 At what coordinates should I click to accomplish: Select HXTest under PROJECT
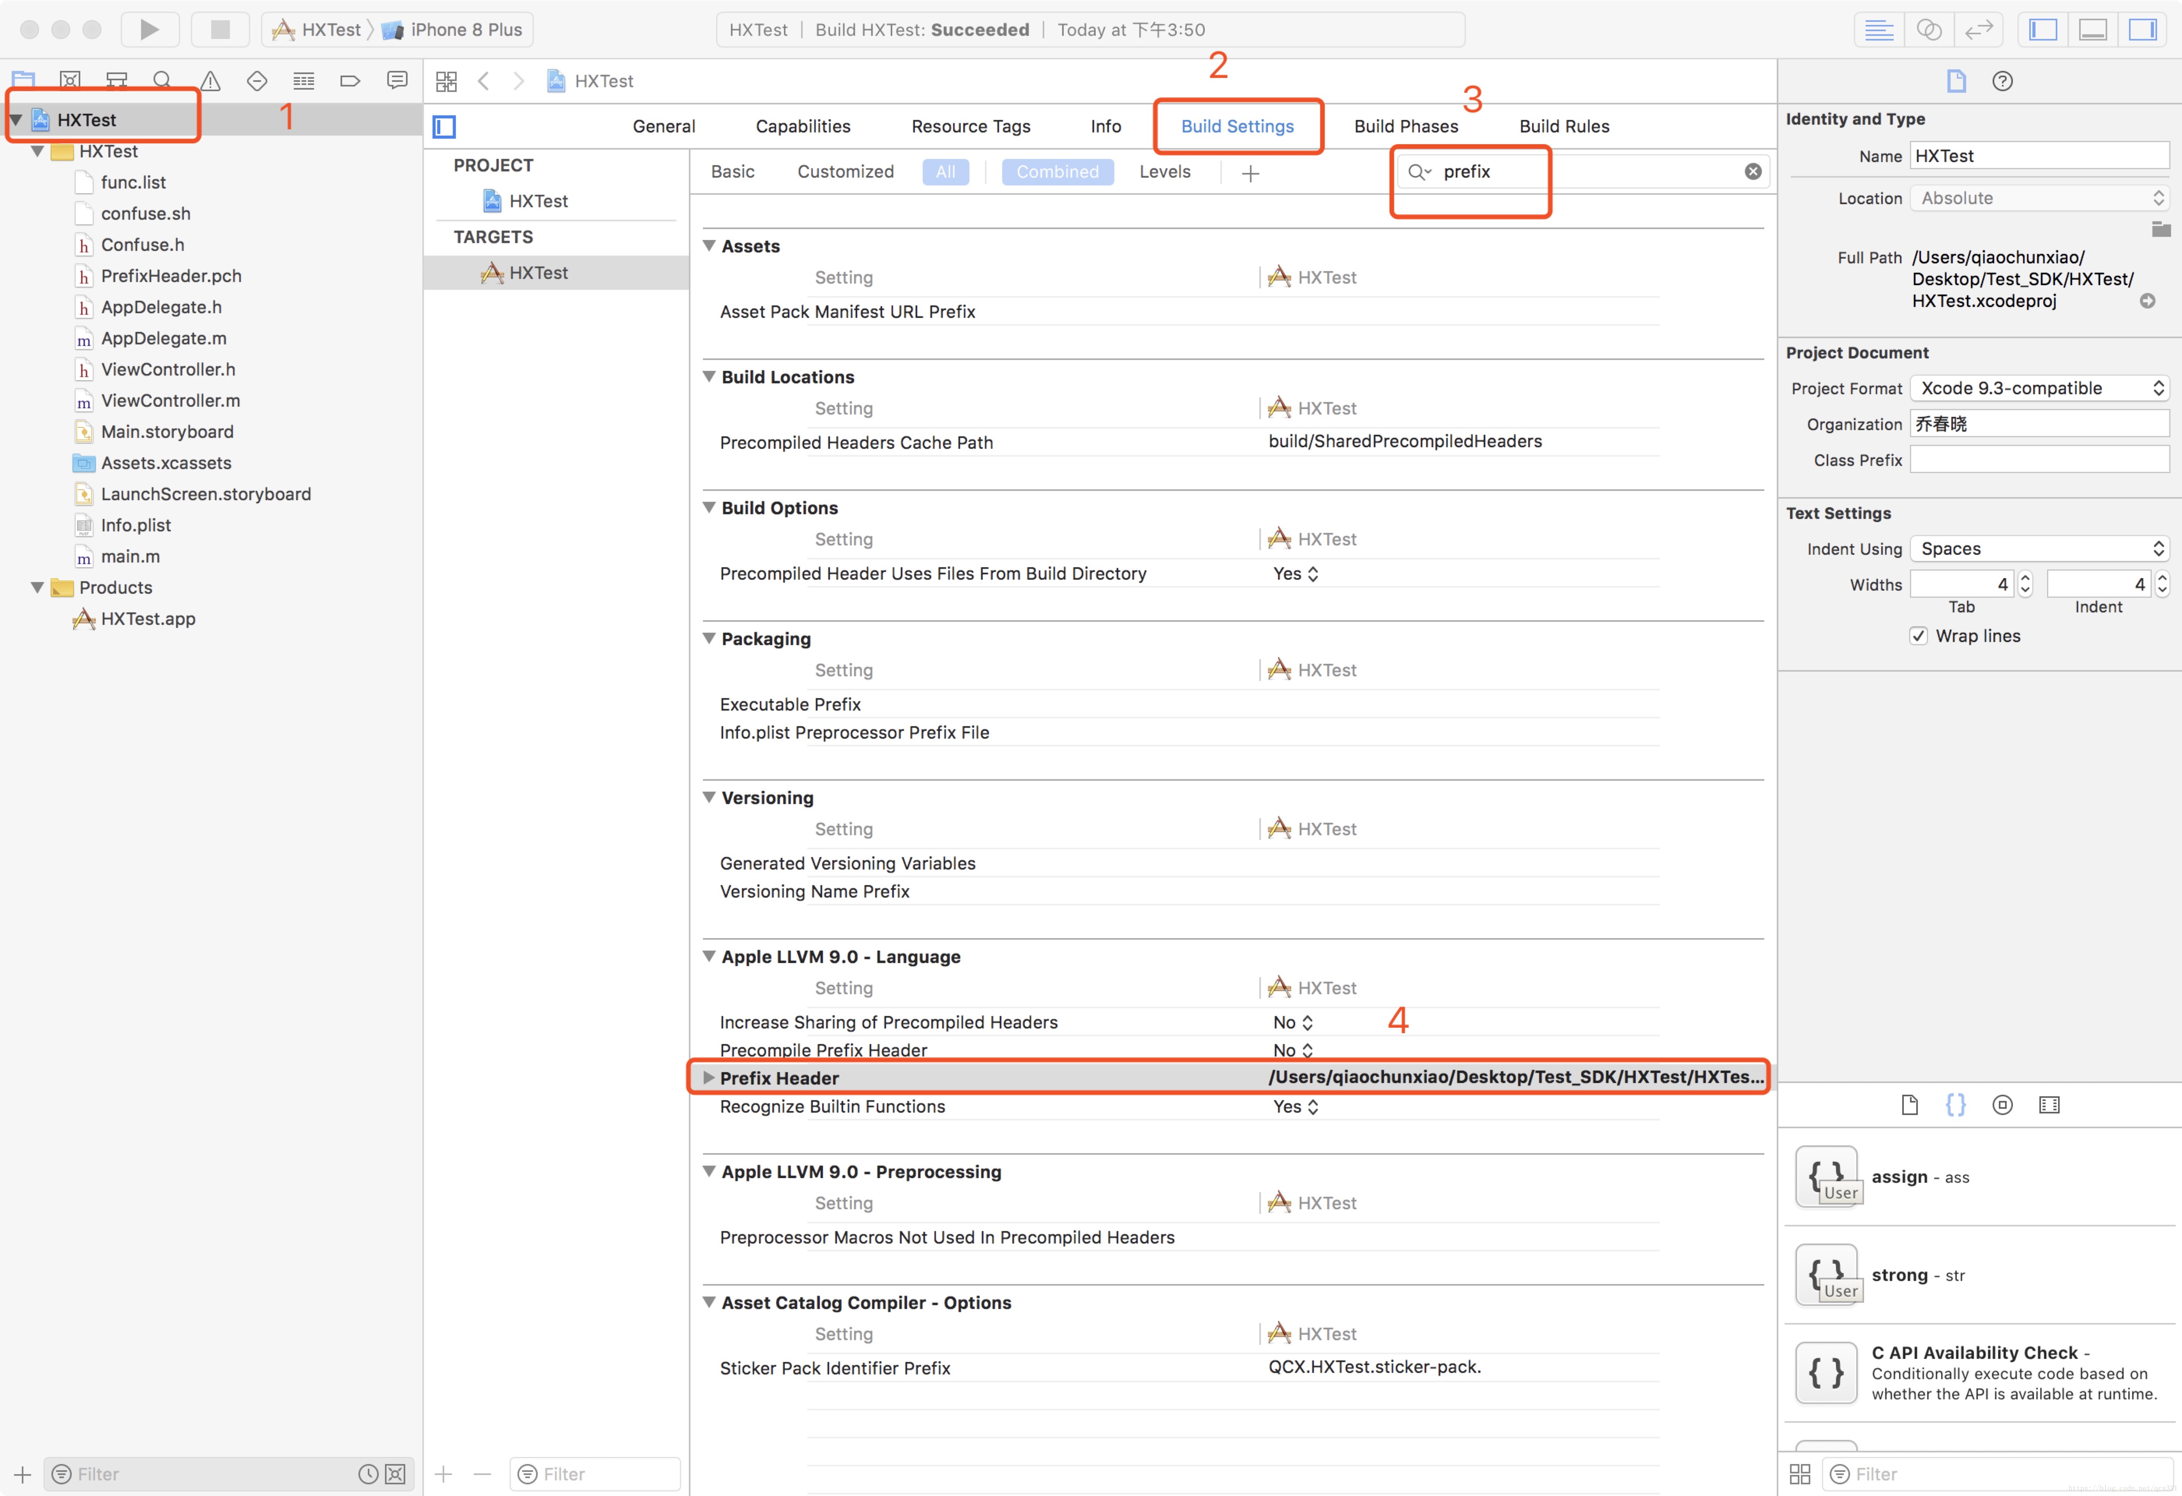(538, 201)
